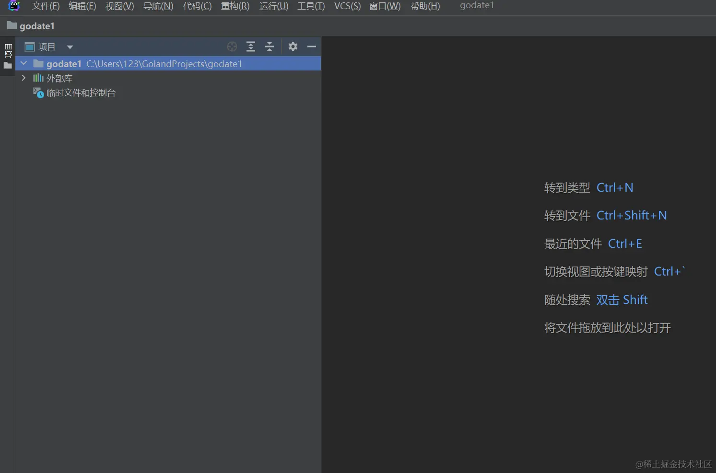
Task: Open the 文件(F) menu
Action: pos(46,6)
